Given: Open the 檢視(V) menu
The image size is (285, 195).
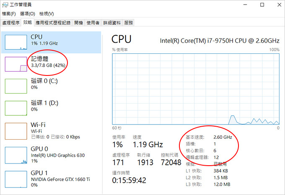Looking at the screenshot, I should tap(46, 14).
